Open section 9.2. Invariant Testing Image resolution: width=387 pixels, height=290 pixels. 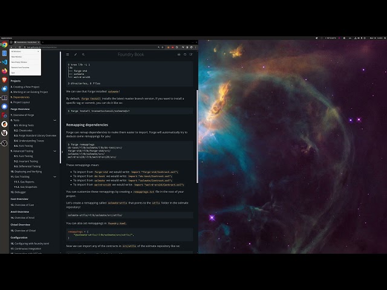pos(26,161)
